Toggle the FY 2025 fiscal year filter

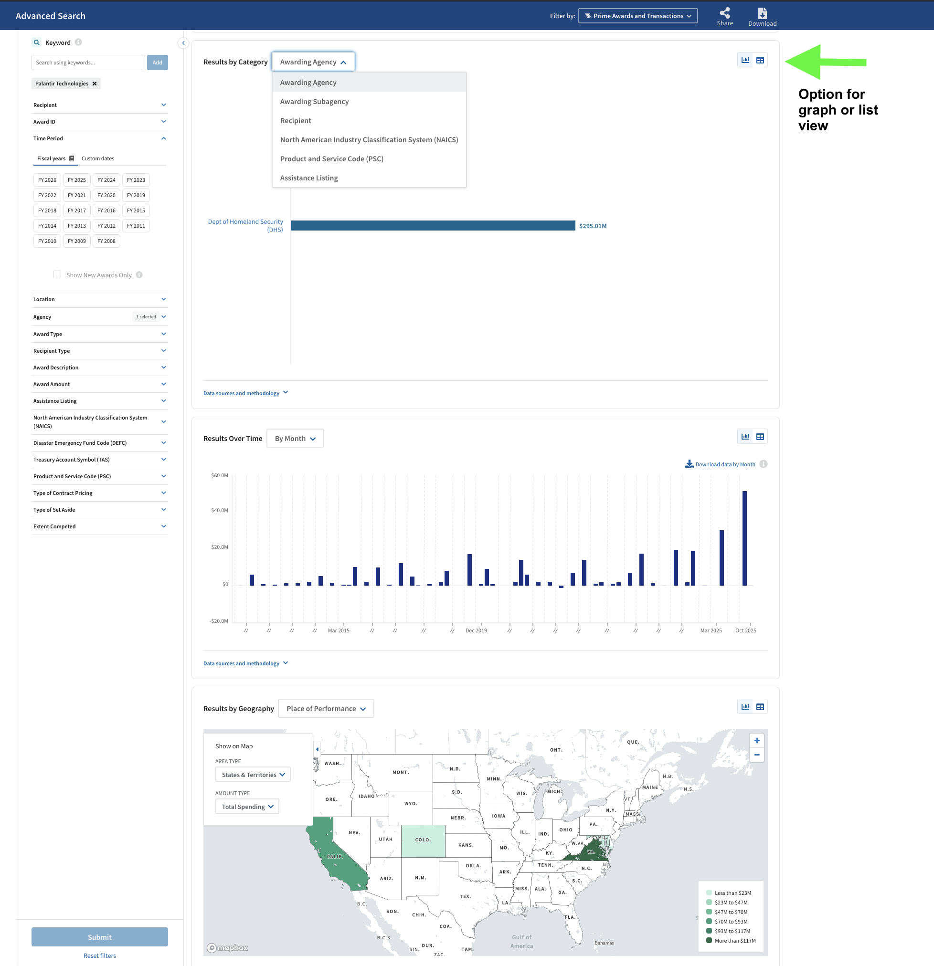tap(76, 179)
